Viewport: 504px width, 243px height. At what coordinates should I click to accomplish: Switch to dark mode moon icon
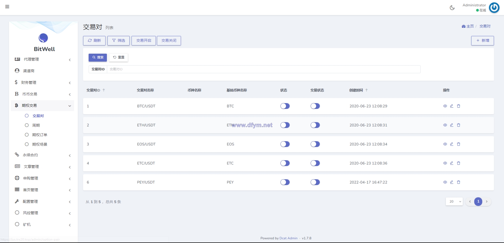(452, 8)
